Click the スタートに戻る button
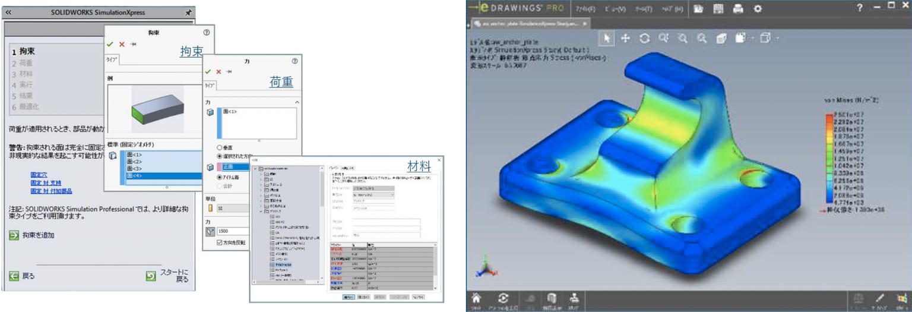The width and height of the screenshot is (912, 312). [168, 276]
